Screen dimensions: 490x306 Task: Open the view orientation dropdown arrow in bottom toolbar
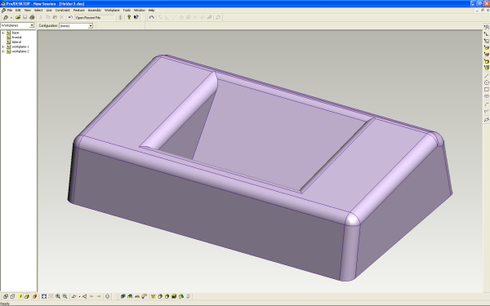point(79,296)
